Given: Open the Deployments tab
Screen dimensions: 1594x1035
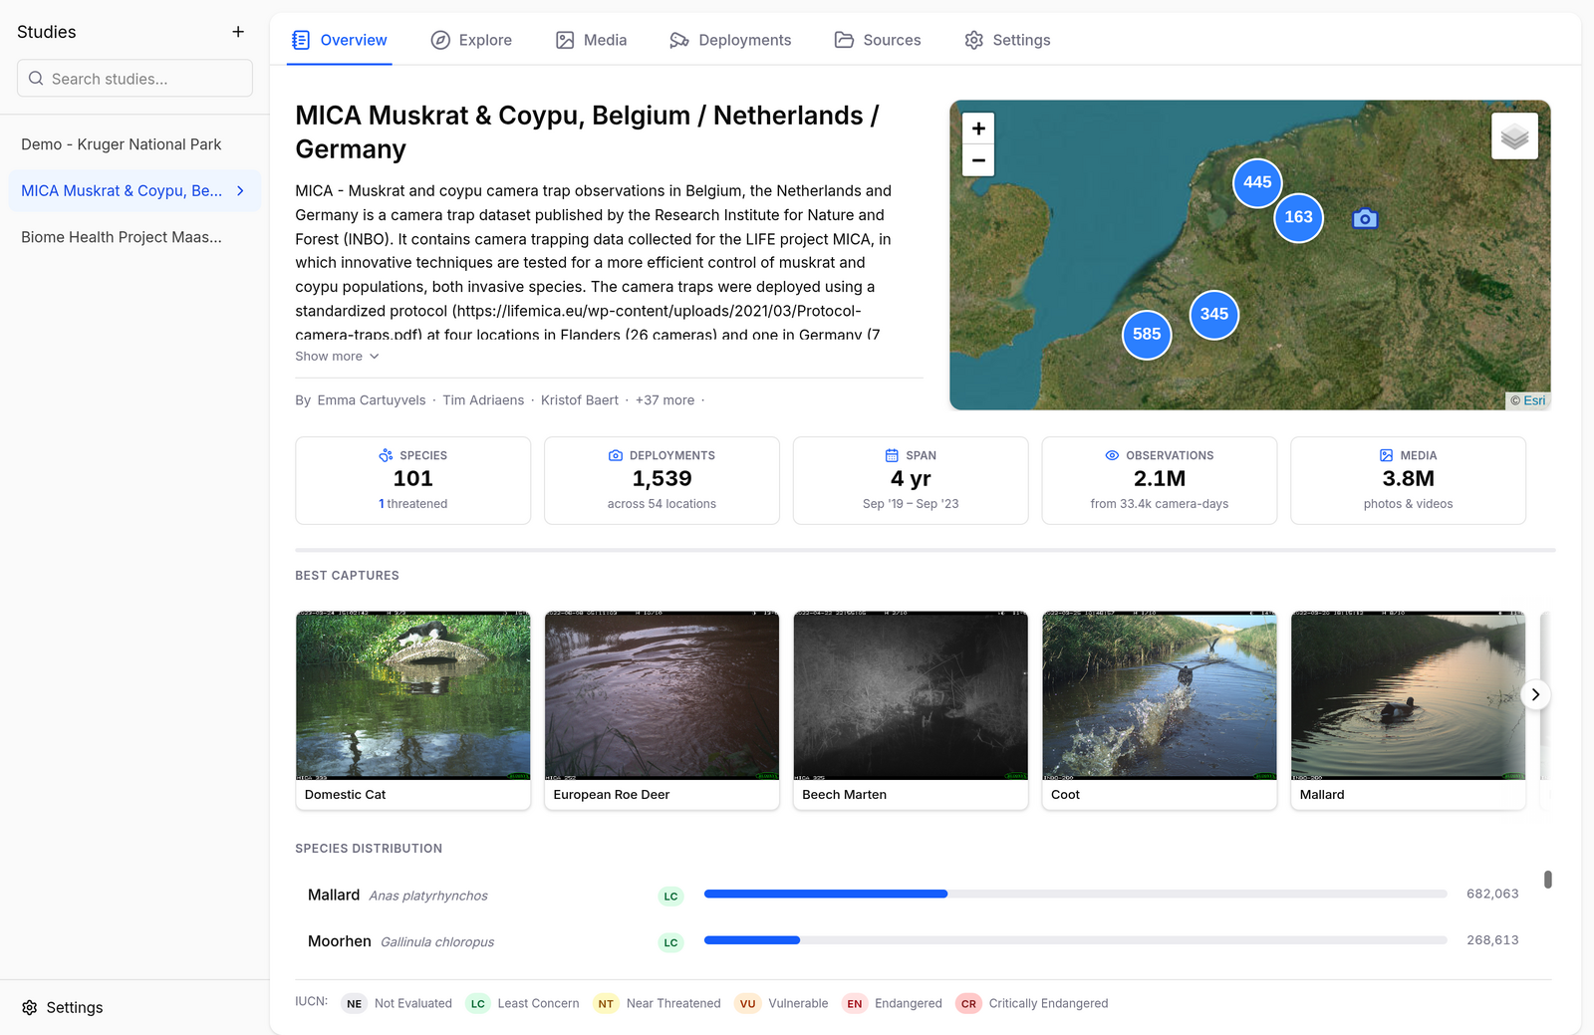Looking at the screenshot, I should pyautogui.click(x=730, y=40).
